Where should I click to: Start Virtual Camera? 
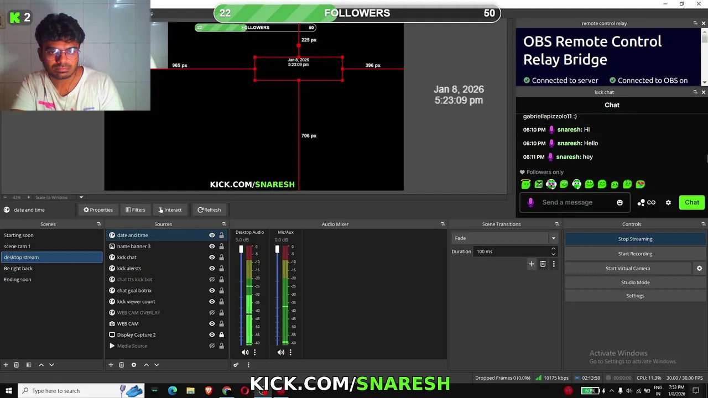[x=628, y=268]
